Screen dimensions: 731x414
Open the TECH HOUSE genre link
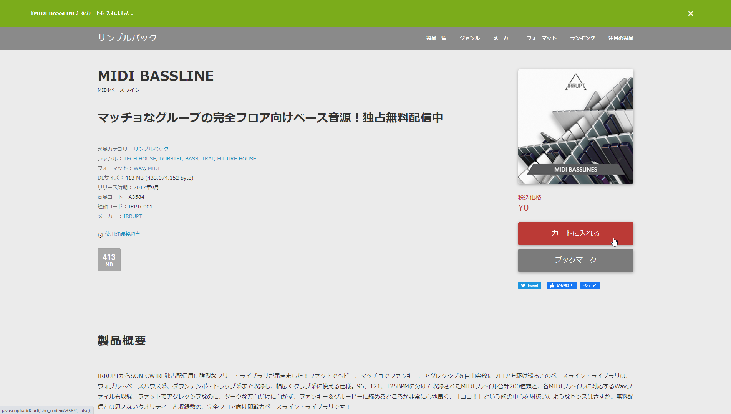coord(140,158)
